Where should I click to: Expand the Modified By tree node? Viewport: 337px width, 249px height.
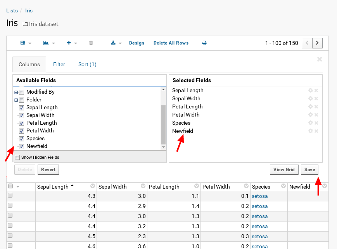16,92
